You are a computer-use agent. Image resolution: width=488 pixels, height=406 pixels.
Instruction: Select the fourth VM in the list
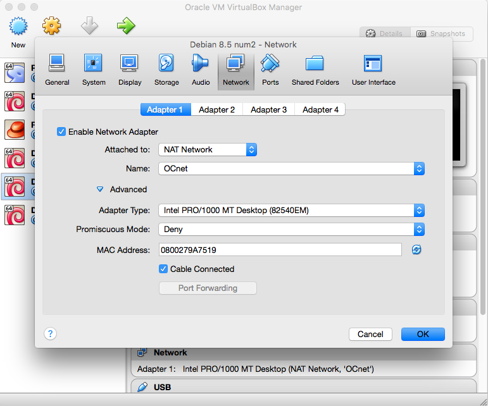[18, 158]
